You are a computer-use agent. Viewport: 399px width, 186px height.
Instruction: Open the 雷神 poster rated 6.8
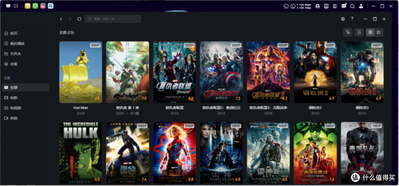point(221,153)
